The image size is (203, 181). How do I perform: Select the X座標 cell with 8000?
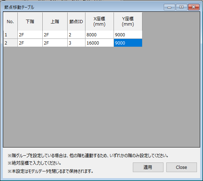(99, 35)
